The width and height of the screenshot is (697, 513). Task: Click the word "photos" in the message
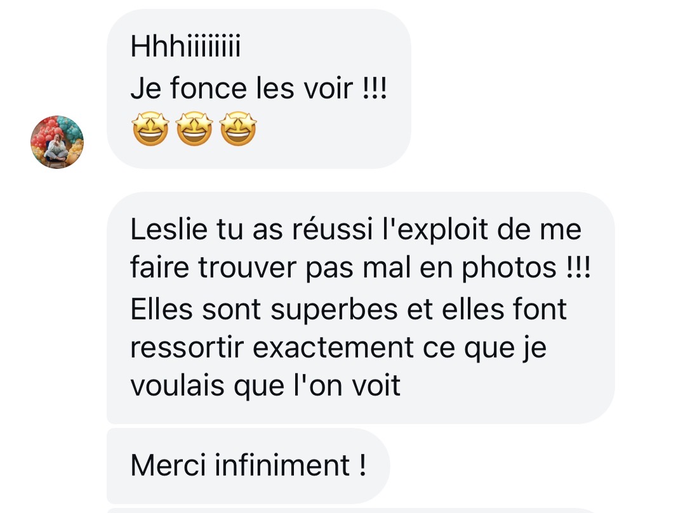coord(509,269)
